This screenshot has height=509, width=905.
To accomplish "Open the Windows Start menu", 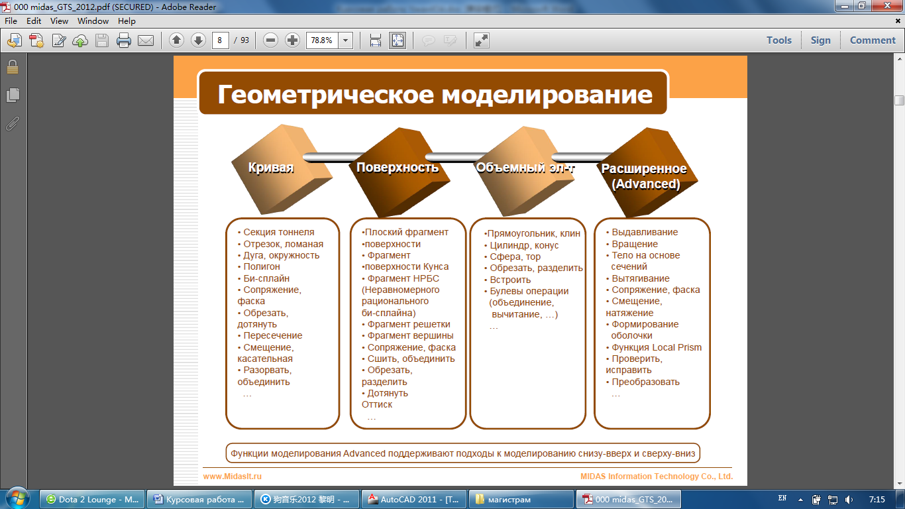I will pyautogui.click(x=17, y=498).
